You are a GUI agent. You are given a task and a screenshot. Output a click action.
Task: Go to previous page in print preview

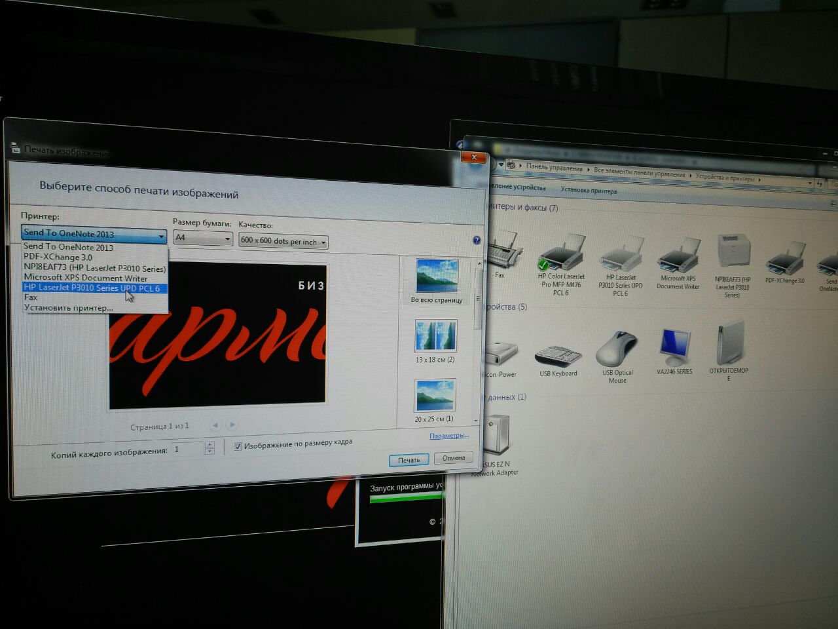click(215, 425)
